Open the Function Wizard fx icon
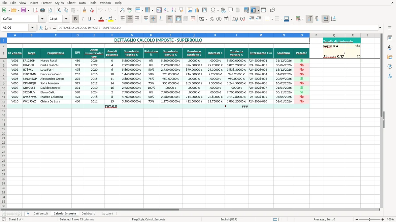 click(x=41, y=28)
